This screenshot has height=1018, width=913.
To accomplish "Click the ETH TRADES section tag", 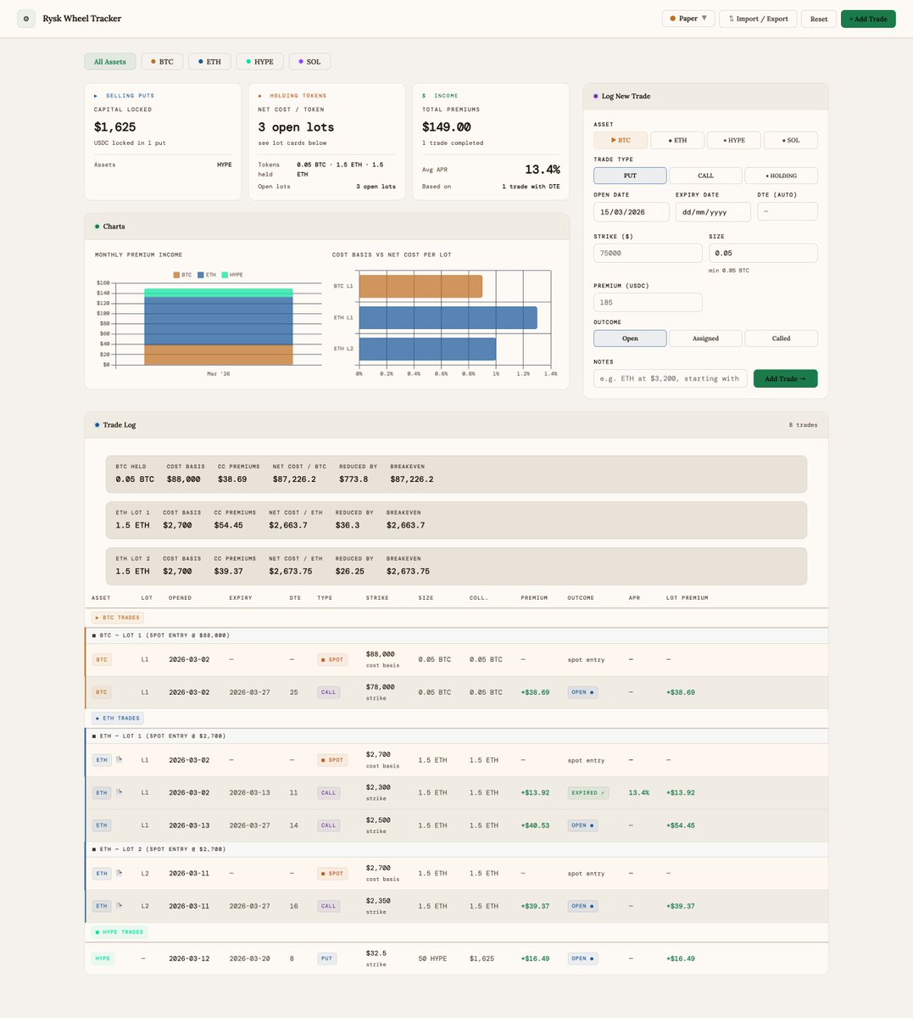I will coord(118,719).
